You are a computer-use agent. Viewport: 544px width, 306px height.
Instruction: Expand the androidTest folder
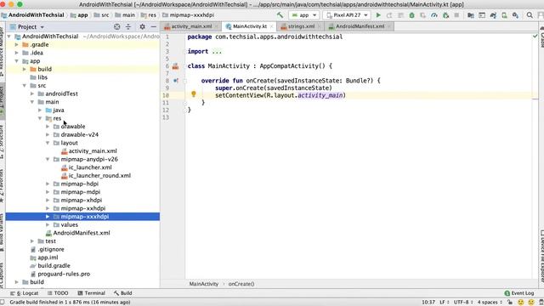[x=32, y=93]
